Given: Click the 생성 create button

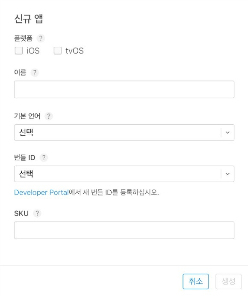Looking at the screenshot, I should (228, 282).
